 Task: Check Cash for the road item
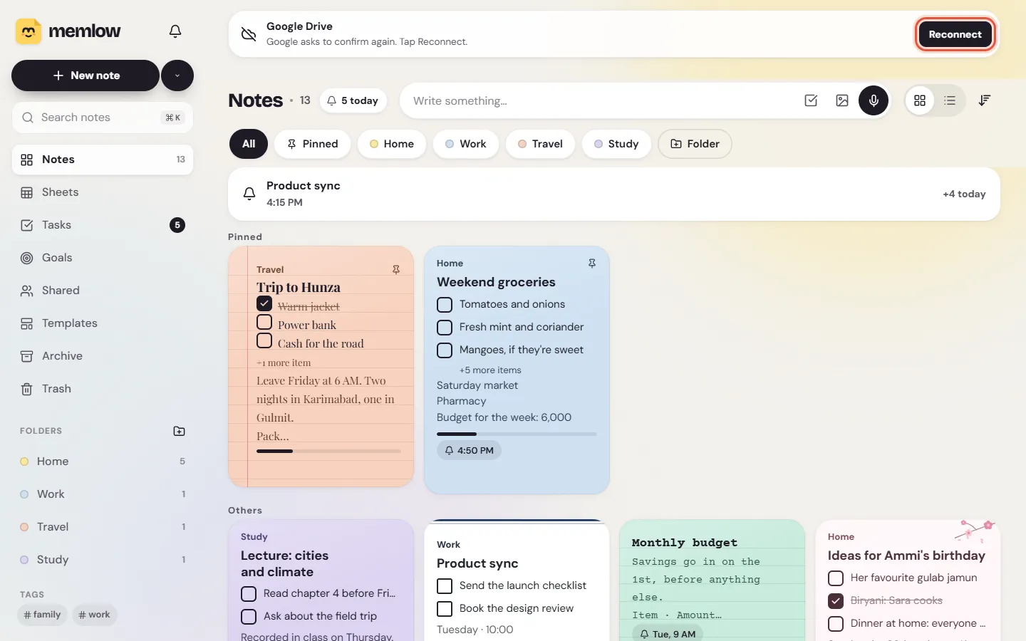264,340
